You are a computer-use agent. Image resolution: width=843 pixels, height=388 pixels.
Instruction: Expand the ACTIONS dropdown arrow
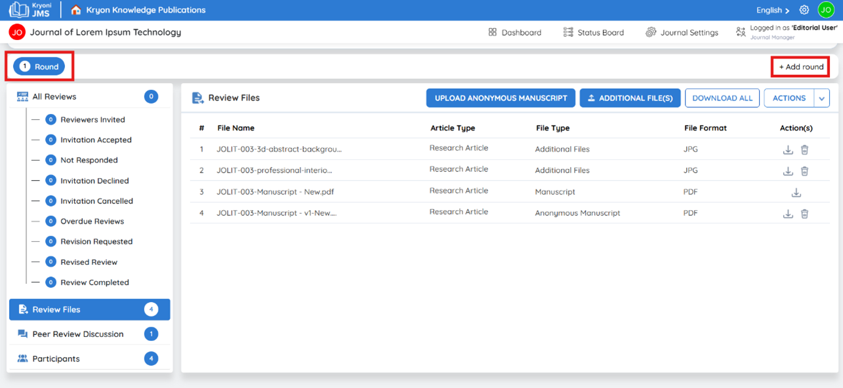pyautogui.click(x=822, y=98)
